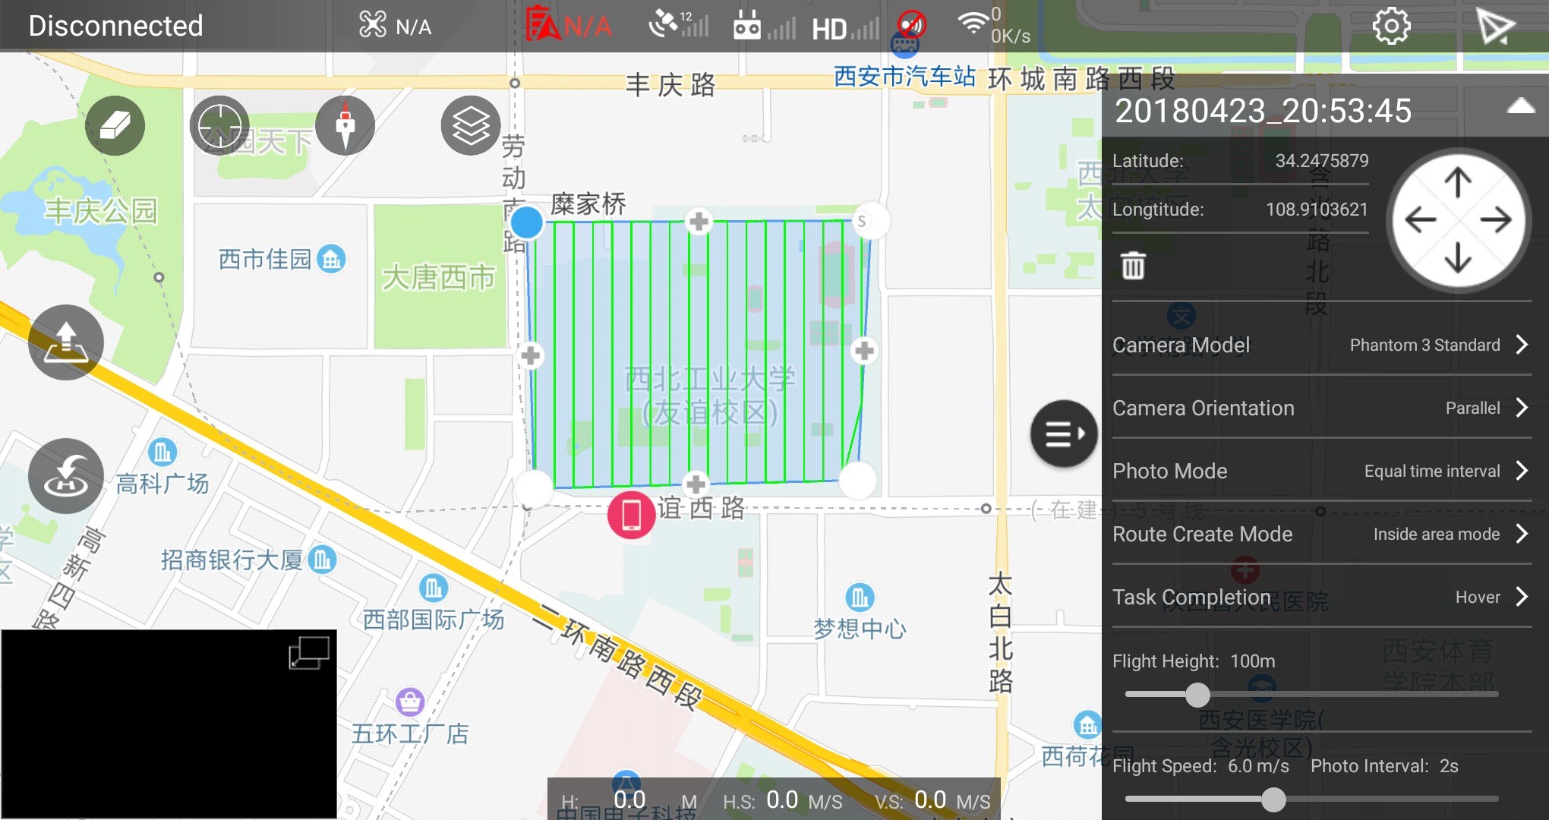Screen dimensions: 1549x820
Task: Open the map layers icon
Action: 471,125
